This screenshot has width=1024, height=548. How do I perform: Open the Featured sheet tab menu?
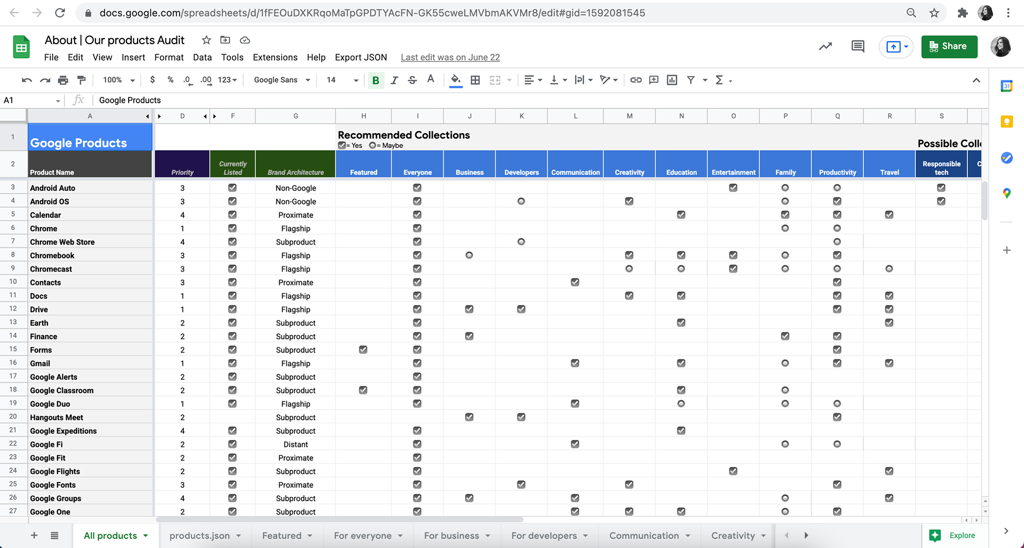310,536
